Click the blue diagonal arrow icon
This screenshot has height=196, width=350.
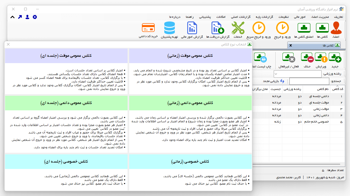click(x=20, y=17)
